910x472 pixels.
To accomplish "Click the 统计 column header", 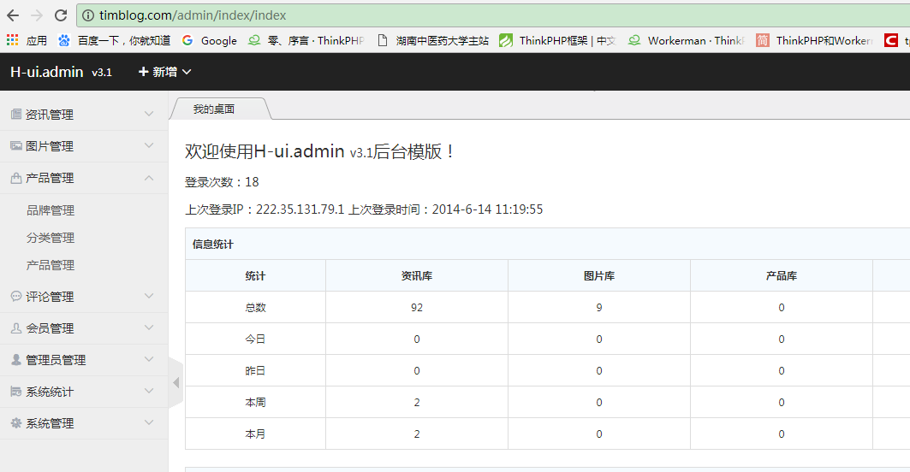I will (255, 276).
